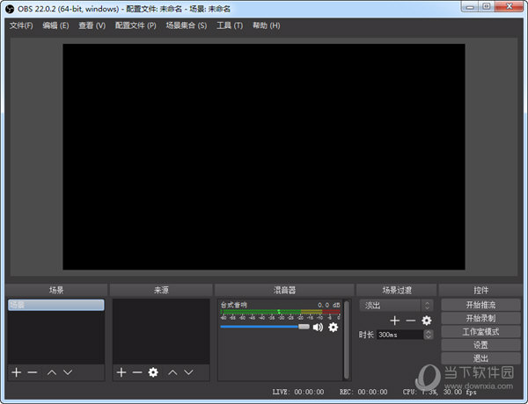Click the 场景过渡 panel header
Viewport: 528px width, 404px height.
(x=397, y=290)
